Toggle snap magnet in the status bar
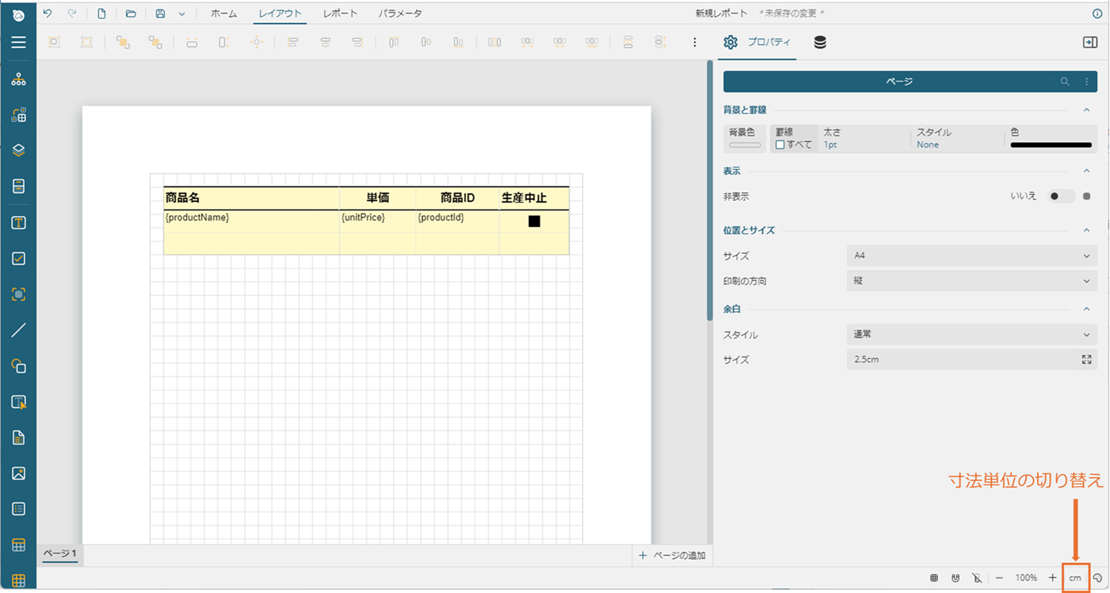Image resolution: width=1110 pixels, height=593 pixels. point(955,577)
